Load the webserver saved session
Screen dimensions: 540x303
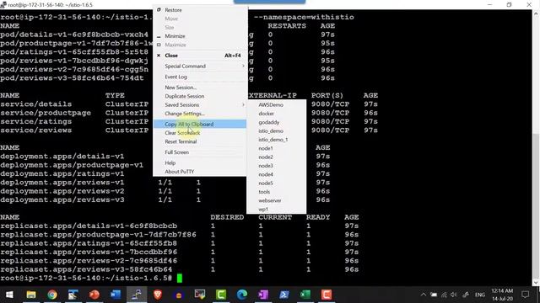click(276, 200)
